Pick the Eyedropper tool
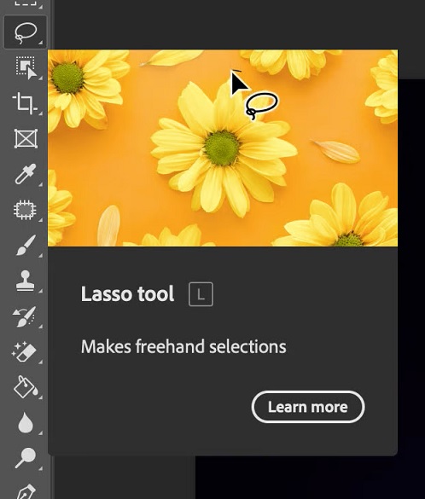 pyautogui.click(x=26, y=174)
